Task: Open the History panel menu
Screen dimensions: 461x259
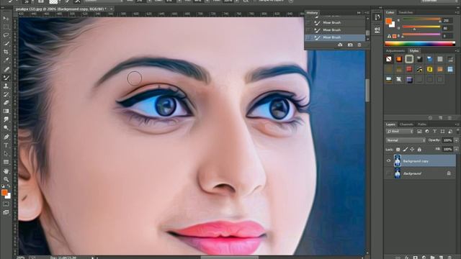Action: (367, 13)
